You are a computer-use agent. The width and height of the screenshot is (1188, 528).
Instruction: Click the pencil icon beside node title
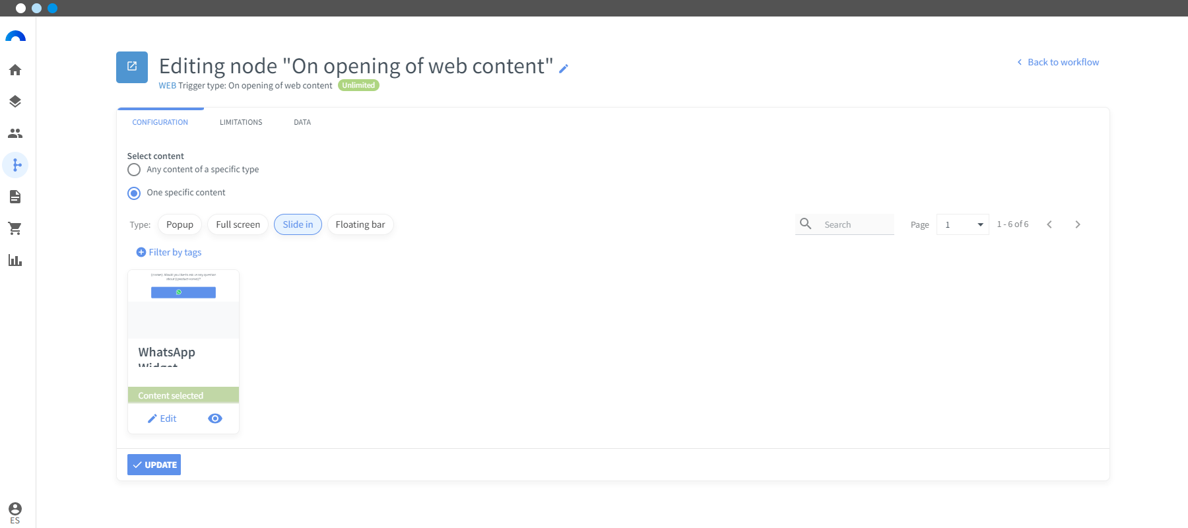(564, 68)
